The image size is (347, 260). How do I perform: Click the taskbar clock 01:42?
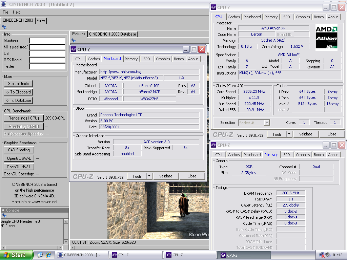338,255
